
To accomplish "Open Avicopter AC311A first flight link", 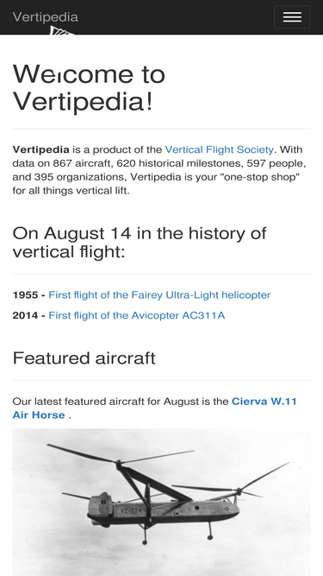I will pyautogui.click(x=137, y=315).
